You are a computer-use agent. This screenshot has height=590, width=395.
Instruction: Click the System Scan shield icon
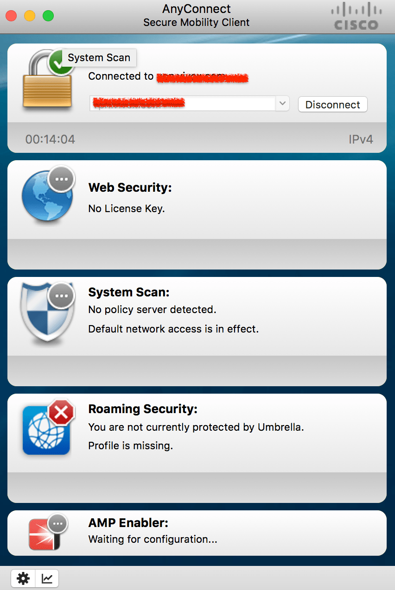pos(45,314)
